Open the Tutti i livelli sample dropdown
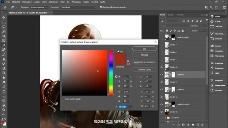 pyautogui.click(x=78, y=7)
